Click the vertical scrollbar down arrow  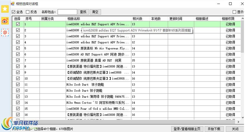click(x=243, y=118)
